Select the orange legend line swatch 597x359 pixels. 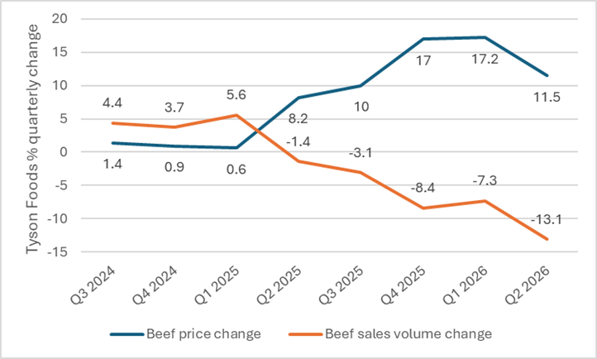click(306, 335)
